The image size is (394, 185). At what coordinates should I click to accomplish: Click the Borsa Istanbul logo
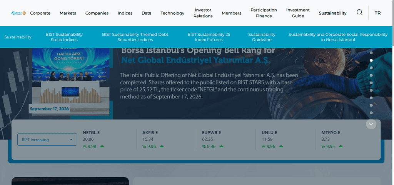[18, 13]
